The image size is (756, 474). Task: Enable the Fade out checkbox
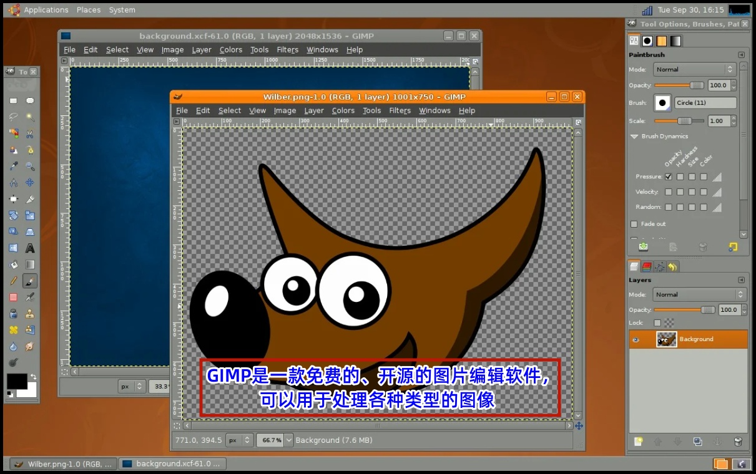pyautogui.click(x=634, y=224)
